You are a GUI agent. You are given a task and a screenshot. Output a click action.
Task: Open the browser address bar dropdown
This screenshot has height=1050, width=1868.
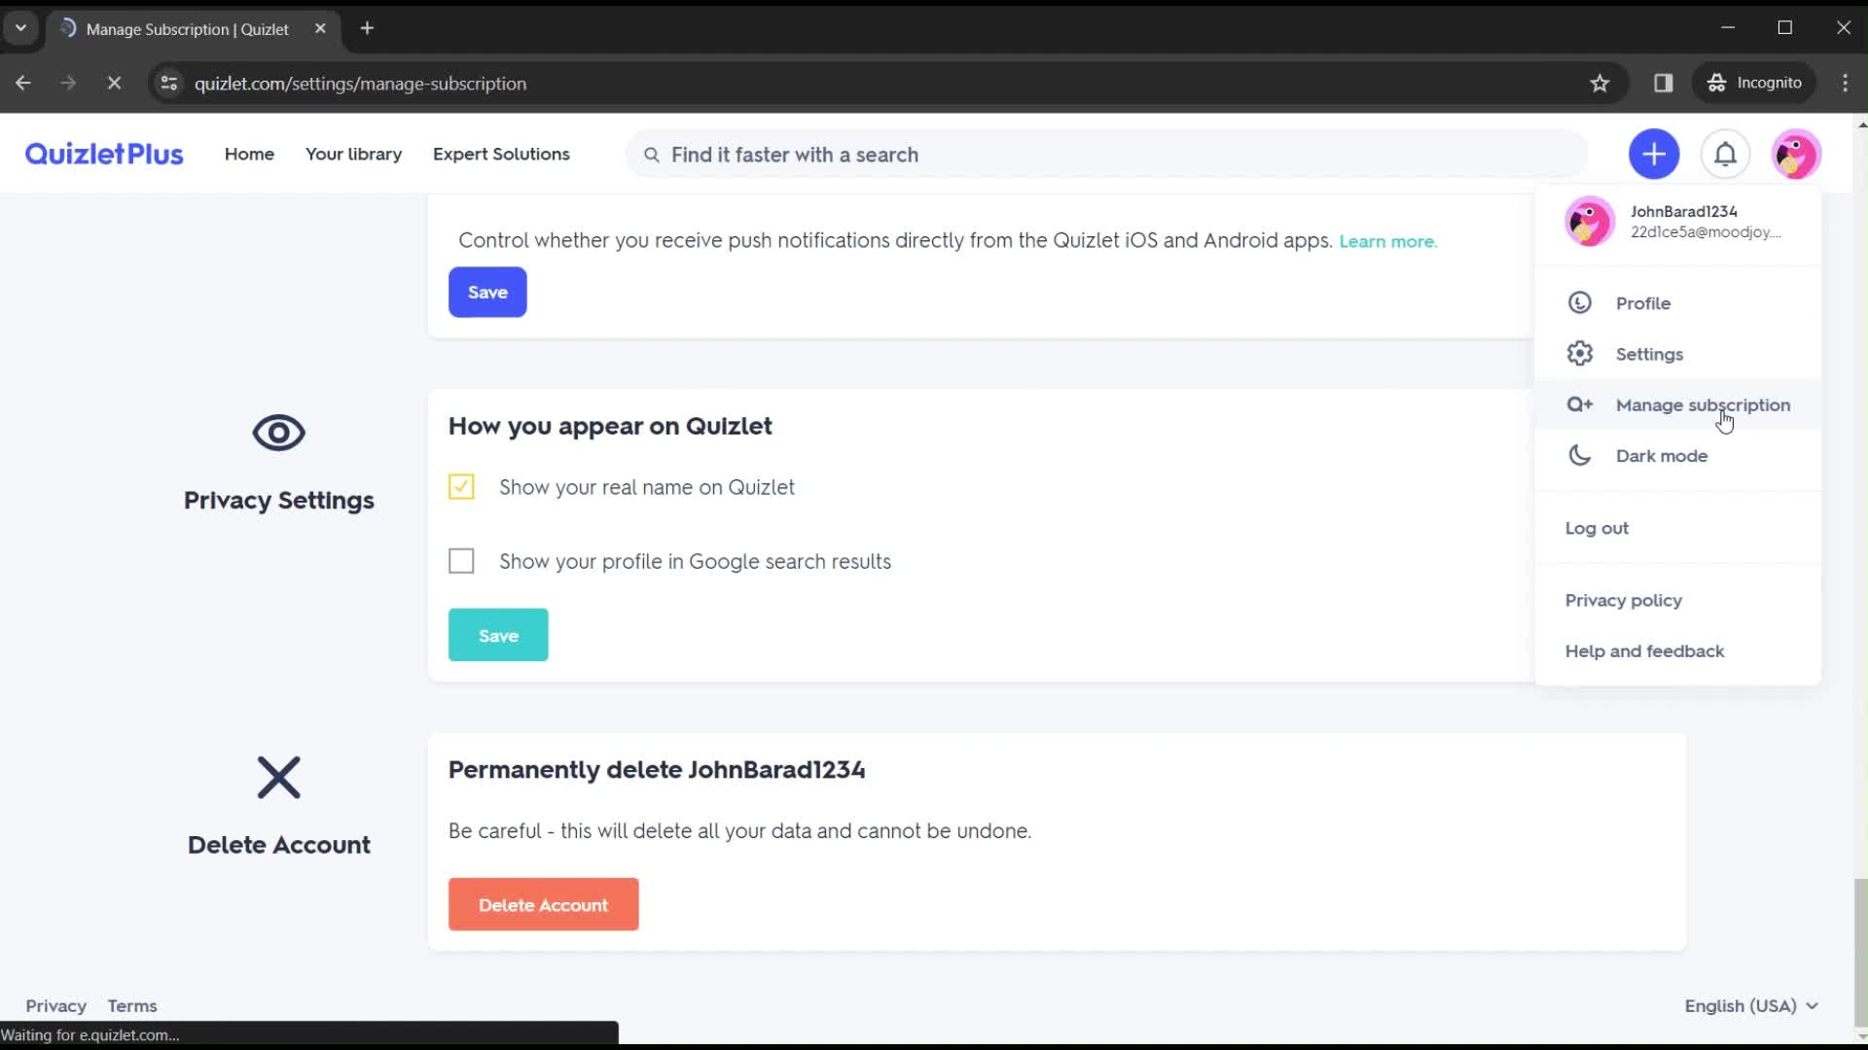[18, 28]
